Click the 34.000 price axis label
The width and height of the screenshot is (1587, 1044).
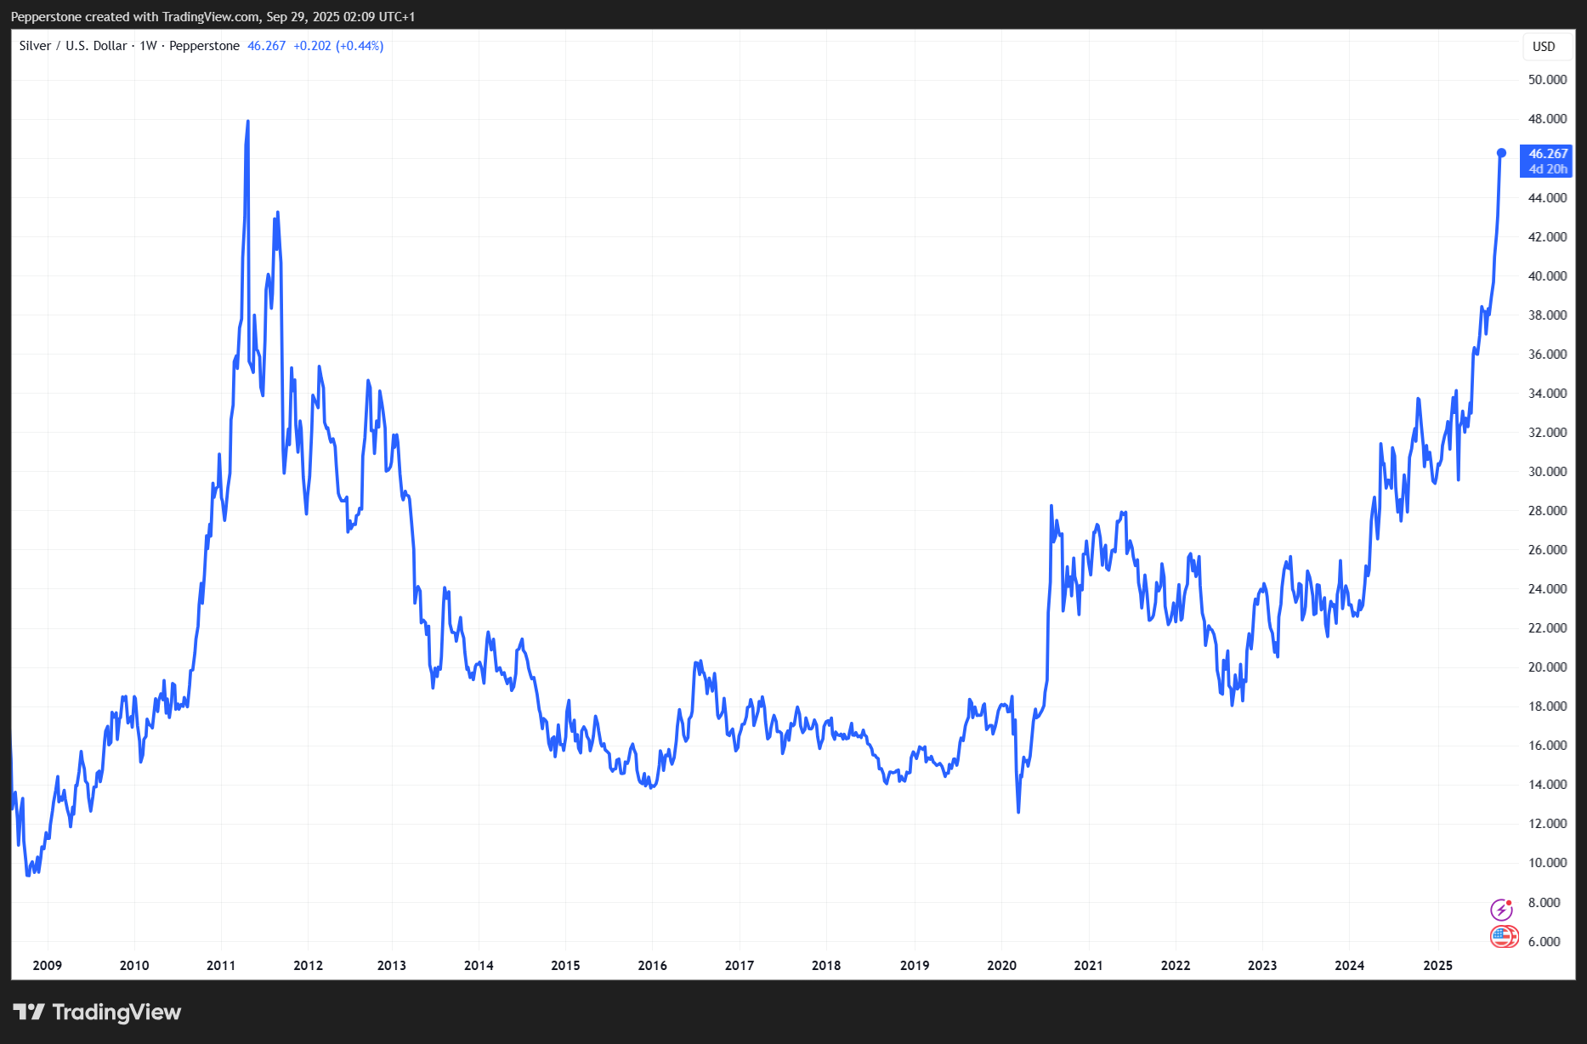tap(1547, 393)
